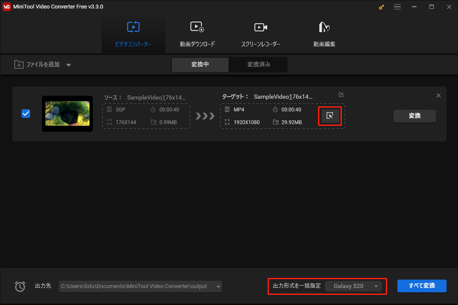Switch to the 変換済み tab
This screenshot has height=305, width=458.
[258, 64]
